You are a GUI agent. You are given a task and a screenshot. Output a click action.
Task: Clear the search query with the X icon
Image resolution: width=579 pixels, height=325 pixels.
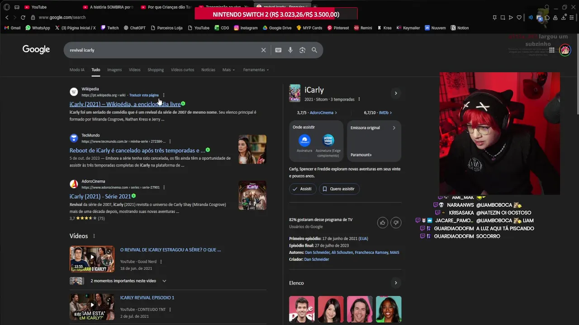[x=263, y=50]
